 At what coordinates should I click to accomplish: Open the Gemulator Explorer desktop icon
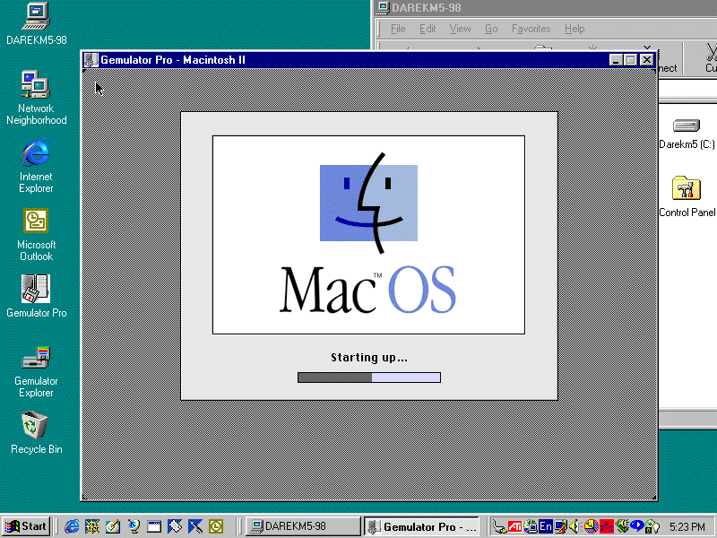tap(36, 359)
